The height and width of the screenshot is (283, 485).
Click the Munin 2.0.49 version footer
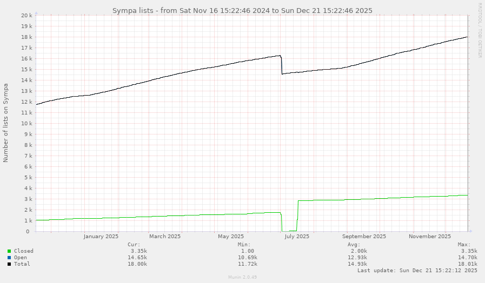click(242, 277)
